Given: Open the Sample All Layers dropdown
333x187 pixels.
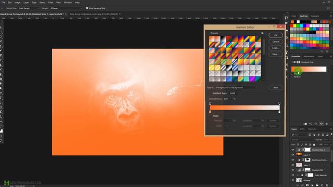Looking at the screenshot, I should [x=66, y=8].
